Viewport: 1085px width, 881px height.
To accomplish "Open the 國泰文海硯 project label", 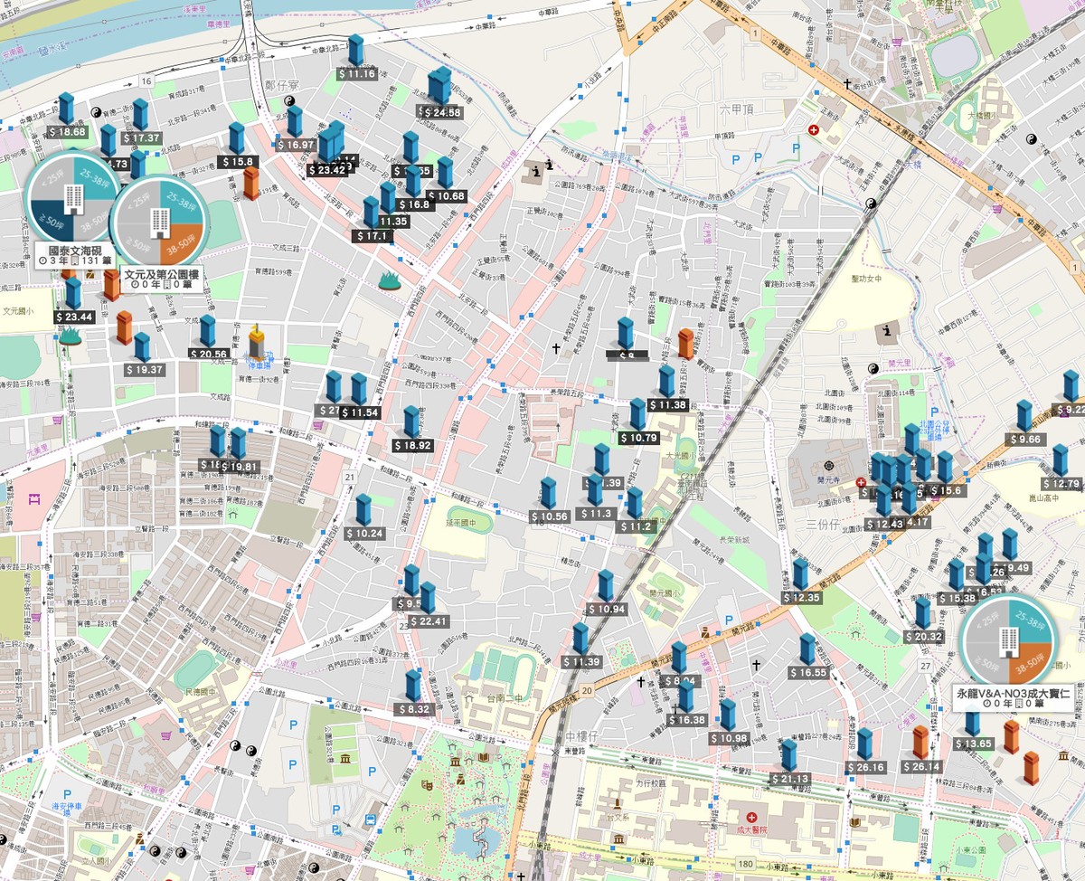I will (74, 254).
